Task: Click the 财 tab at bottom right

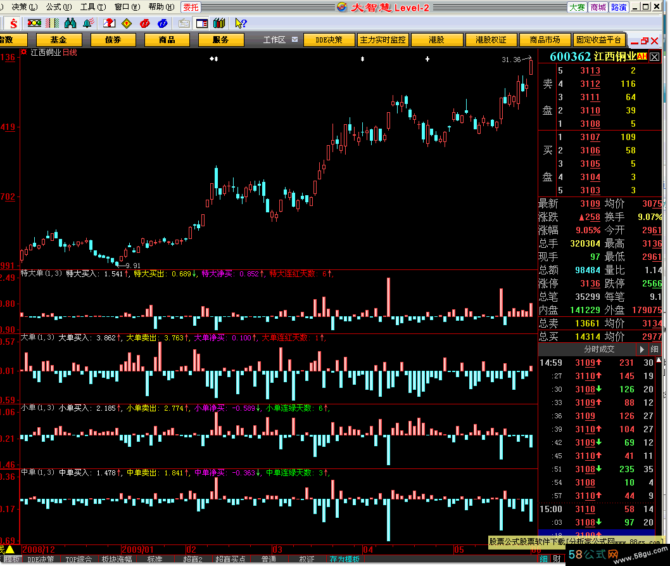Action: click(x=557, y=559)
